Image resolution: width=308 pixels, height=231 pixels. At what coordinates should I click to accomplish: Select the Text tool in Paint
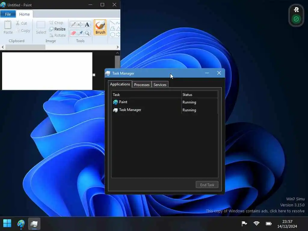[87, 24]
